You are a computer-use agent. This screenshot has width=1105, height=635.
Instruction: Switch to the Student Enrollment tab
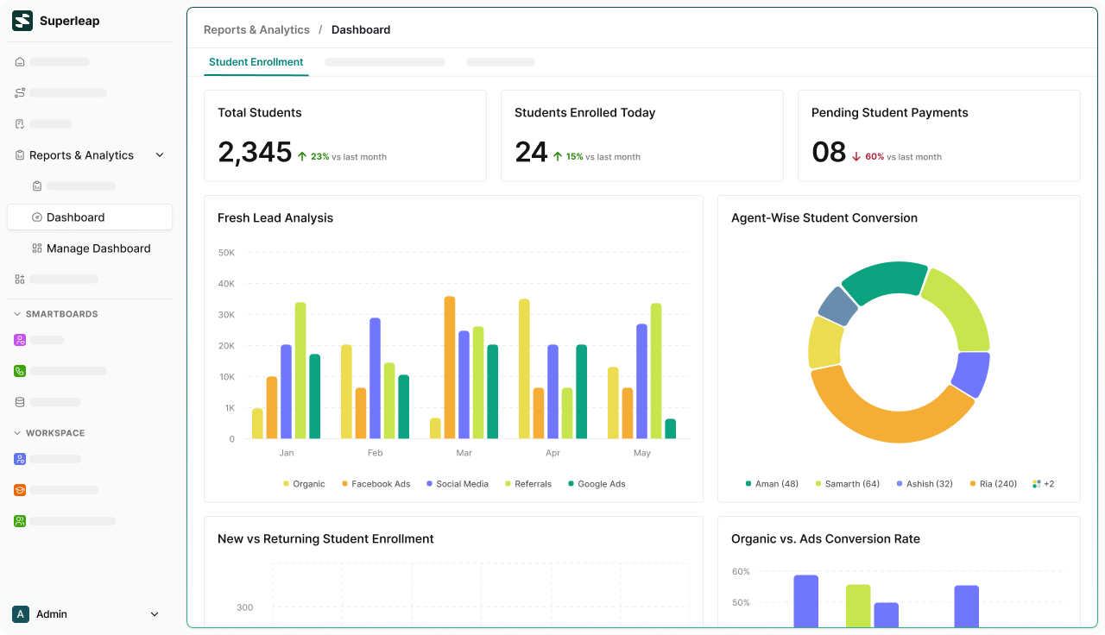coord(256,62)
